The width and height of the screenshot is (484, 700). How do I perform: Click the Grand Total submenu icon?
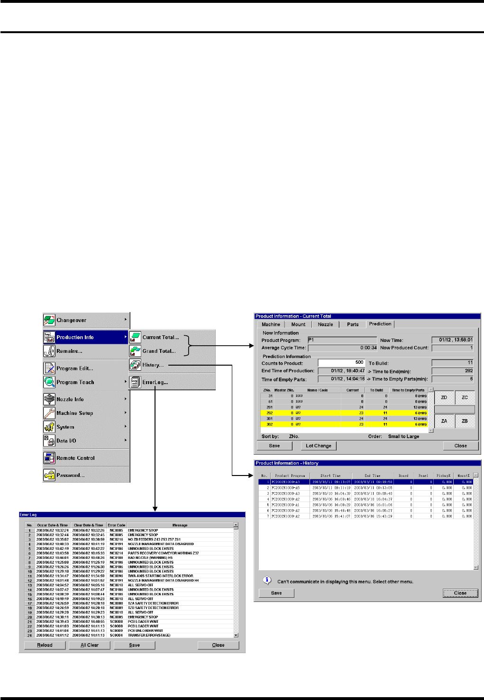pos(135,351)
